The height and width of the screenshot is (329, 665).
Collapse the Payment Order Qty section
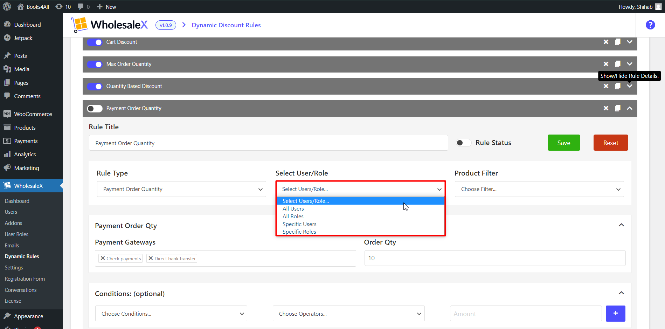point(621,225)
